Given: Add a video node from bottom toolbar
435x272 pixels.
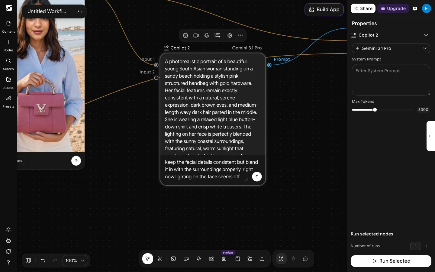Looking at the screenshot, I should coord(186,259).
